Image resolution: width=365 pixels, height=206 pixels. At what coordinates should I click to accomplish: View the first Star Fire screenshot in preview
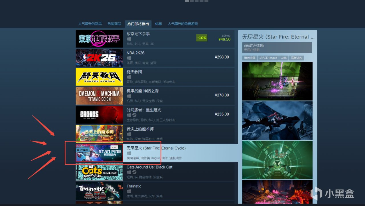277,81
